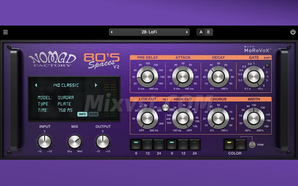Click the TRIM control knob
Image resolution: width=298 pixels, height=186 pixels.
pos(252,145)
